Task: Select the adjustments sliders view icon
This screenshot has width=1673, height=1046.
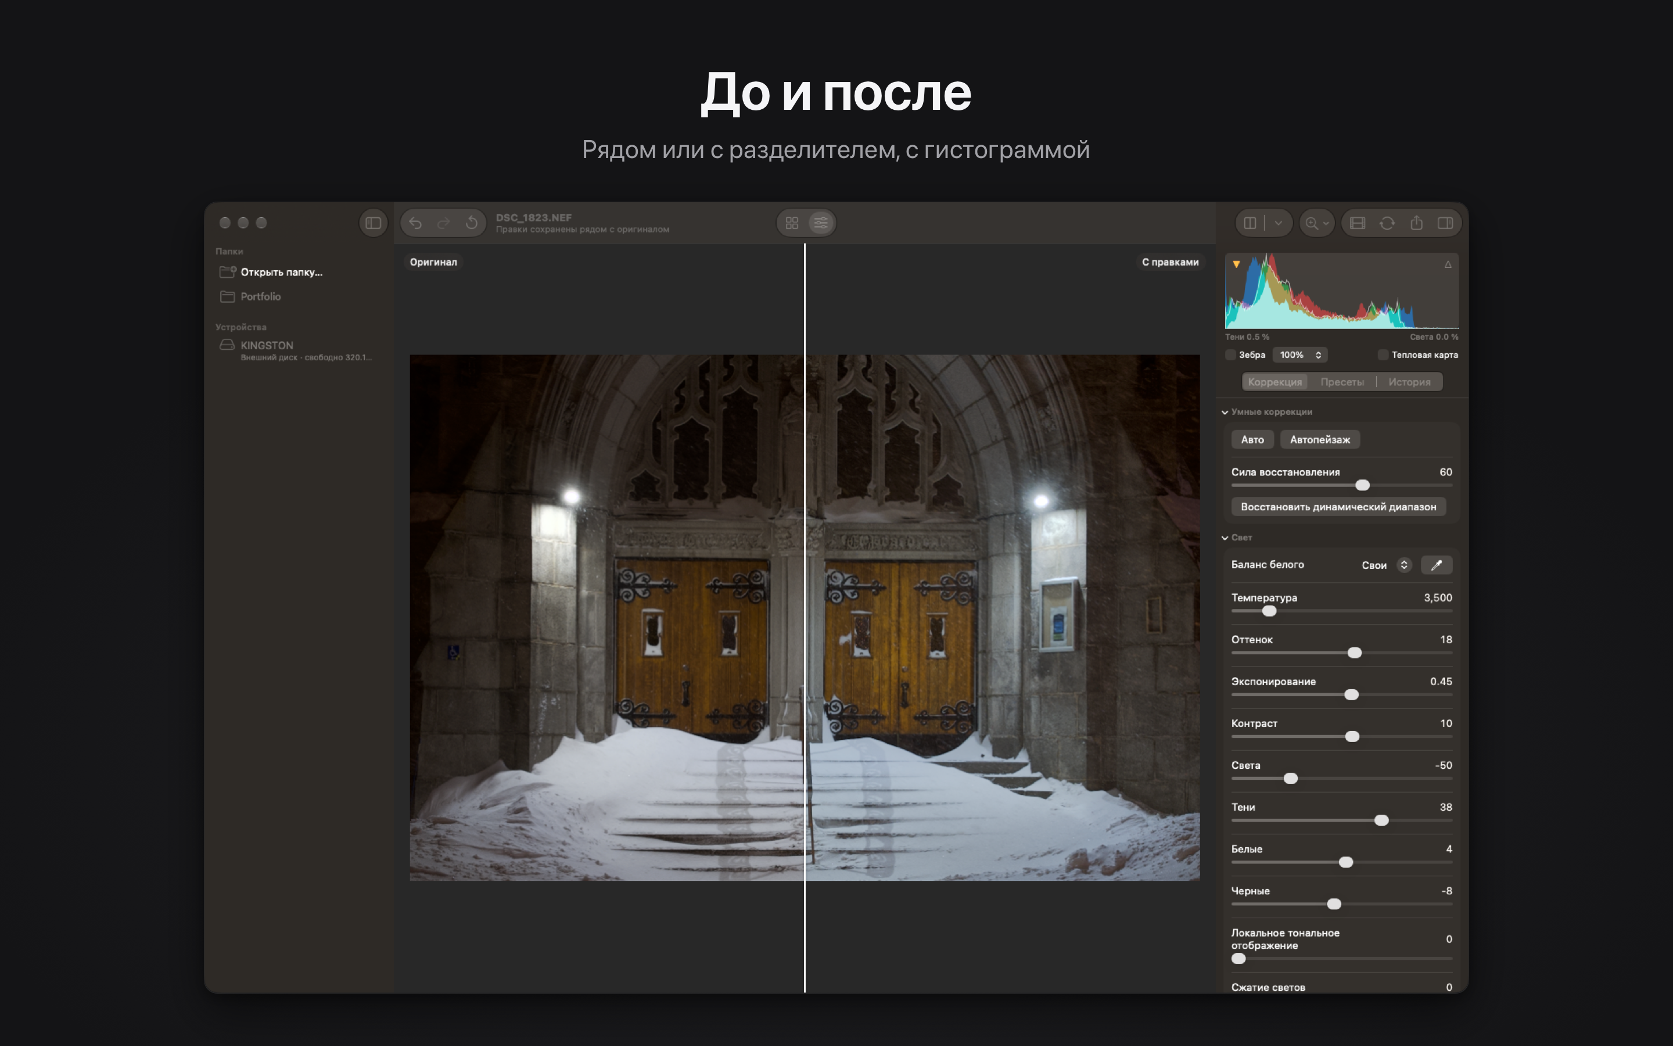Action: coord(821,223)
